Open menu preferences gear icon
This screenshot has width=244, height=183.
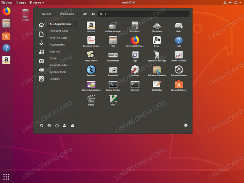(x=186, y=125)
